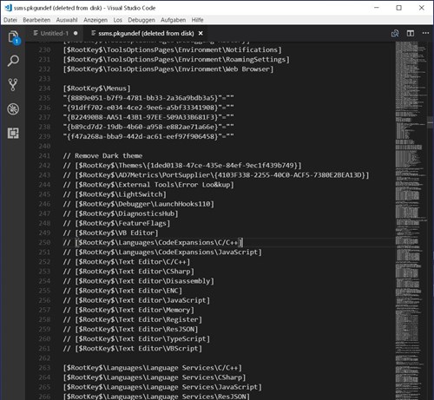The height and width of the screenshot is (400, 434).
Task: Click the [$RootKey$\LightSwitch] line
Action: click(115, 194)
